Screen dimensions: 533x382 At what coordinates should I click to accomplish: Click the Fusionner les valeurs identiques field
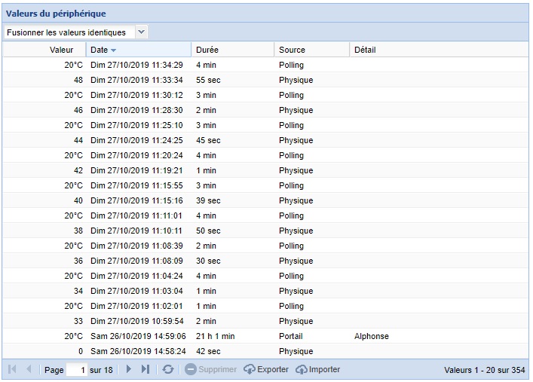tap(69, 32)
